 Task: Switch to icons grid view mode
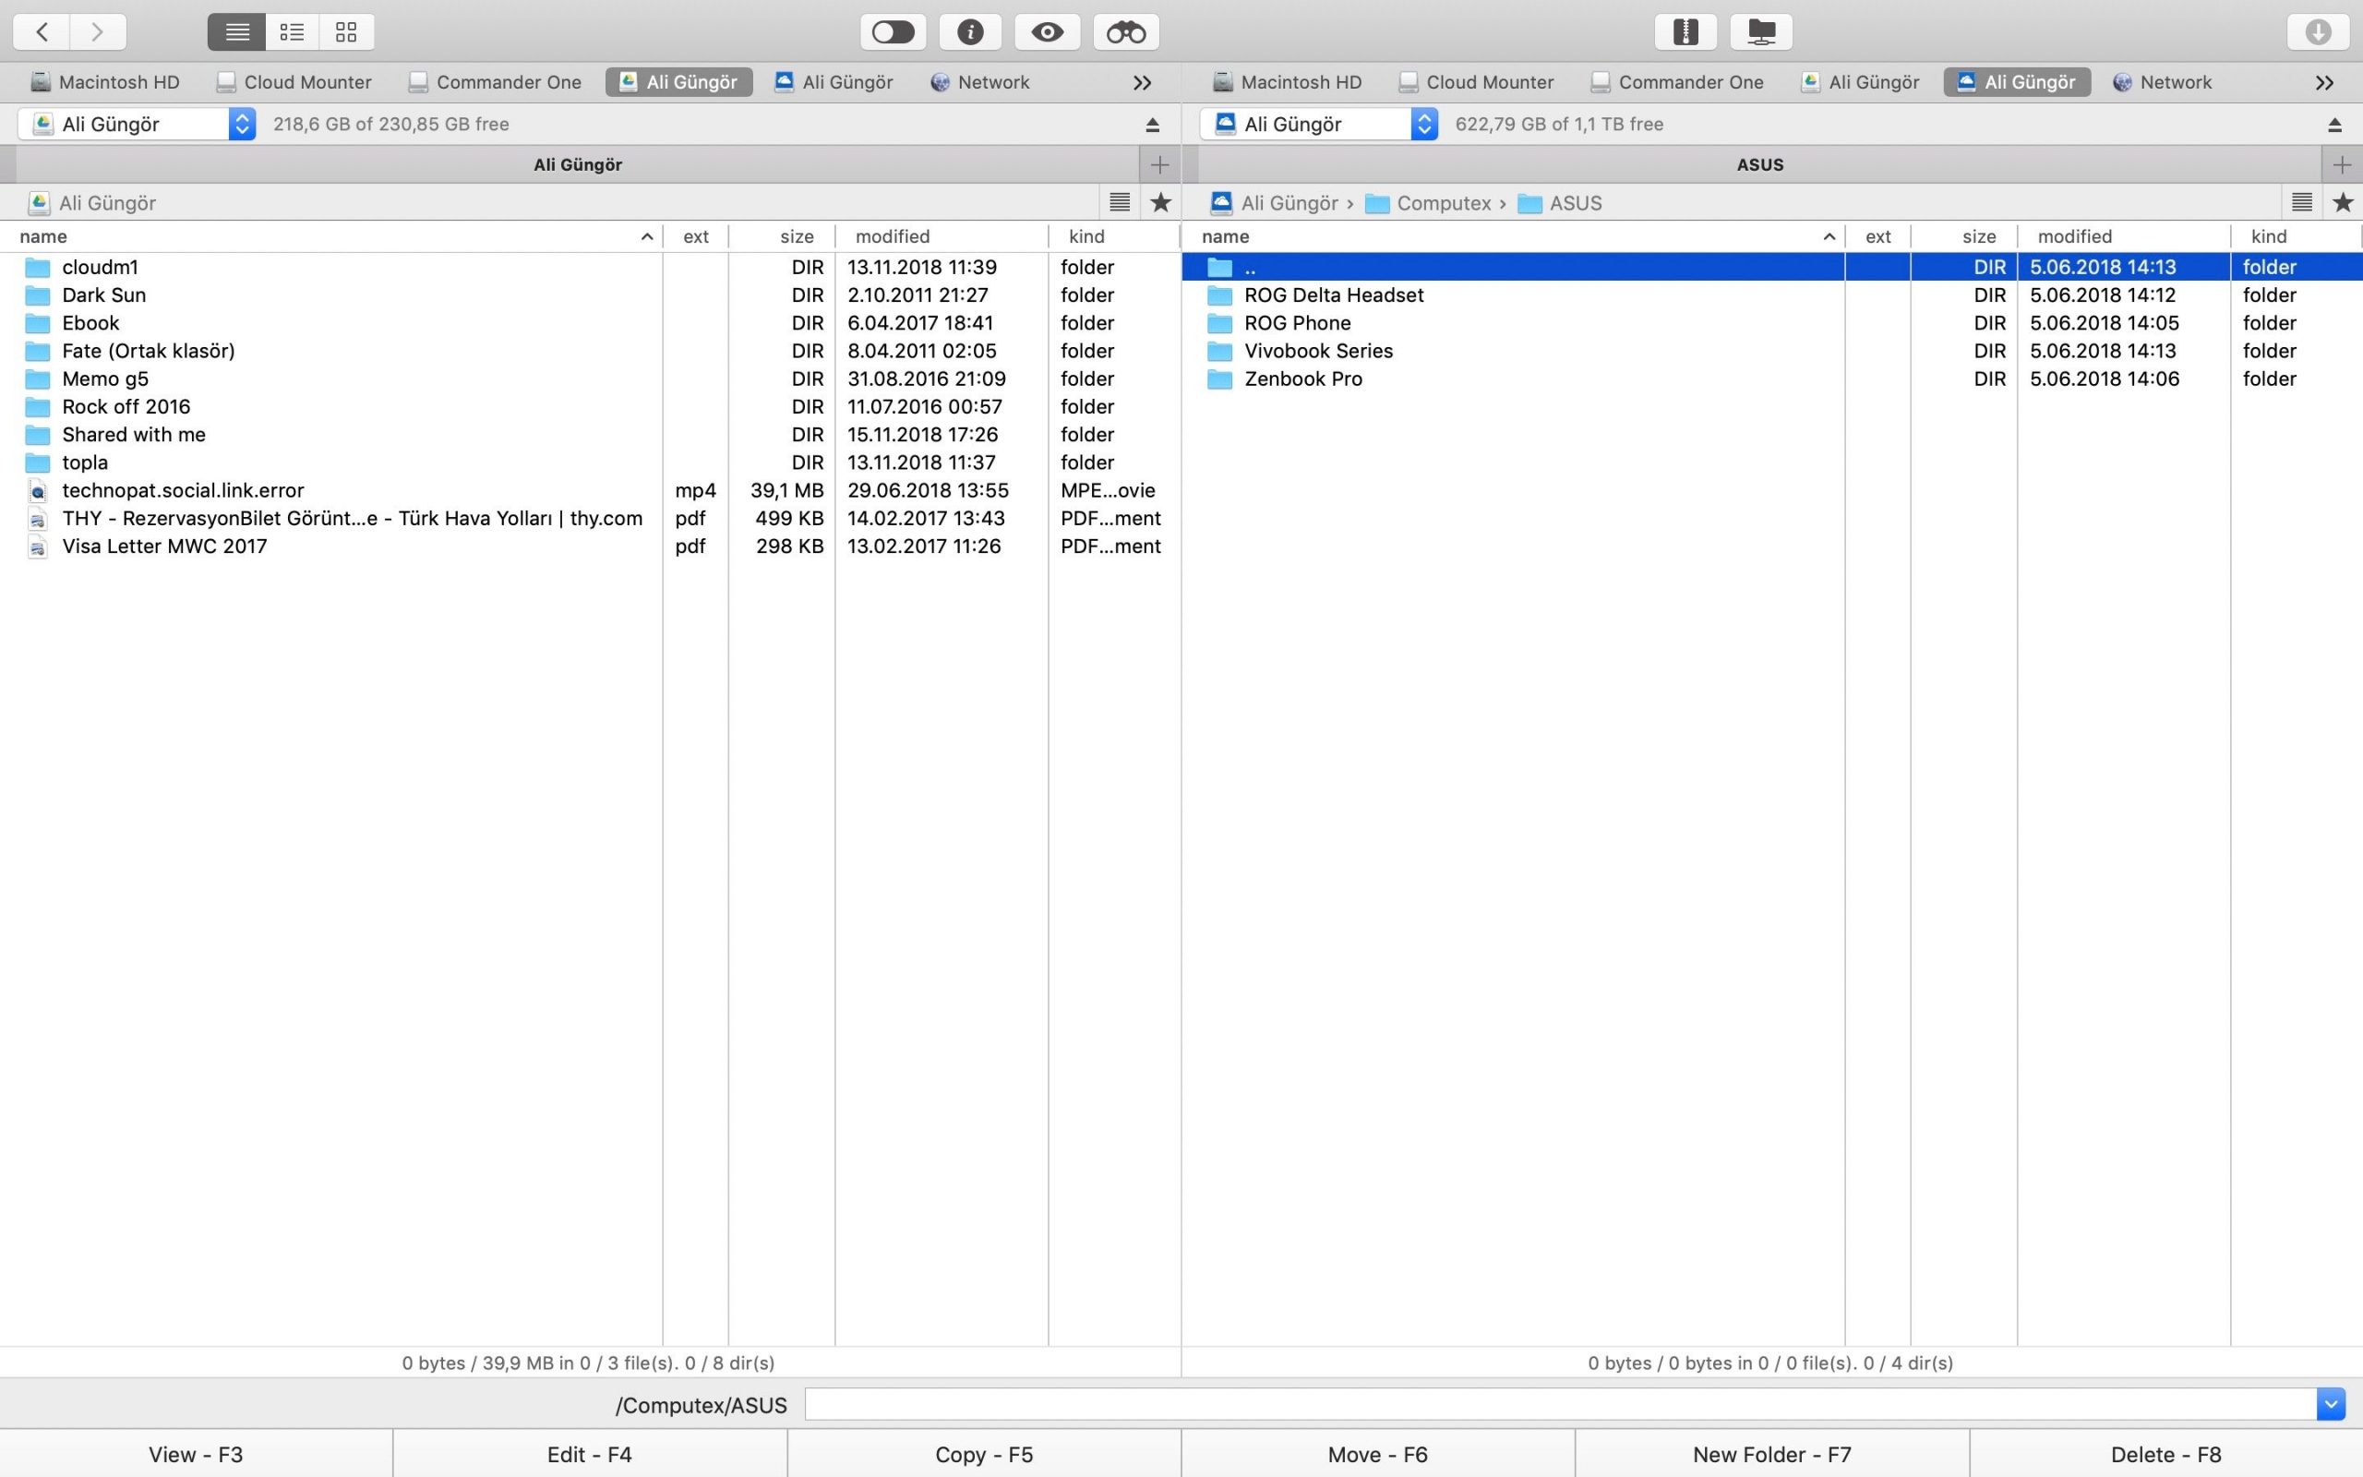[x=345, y=32]
